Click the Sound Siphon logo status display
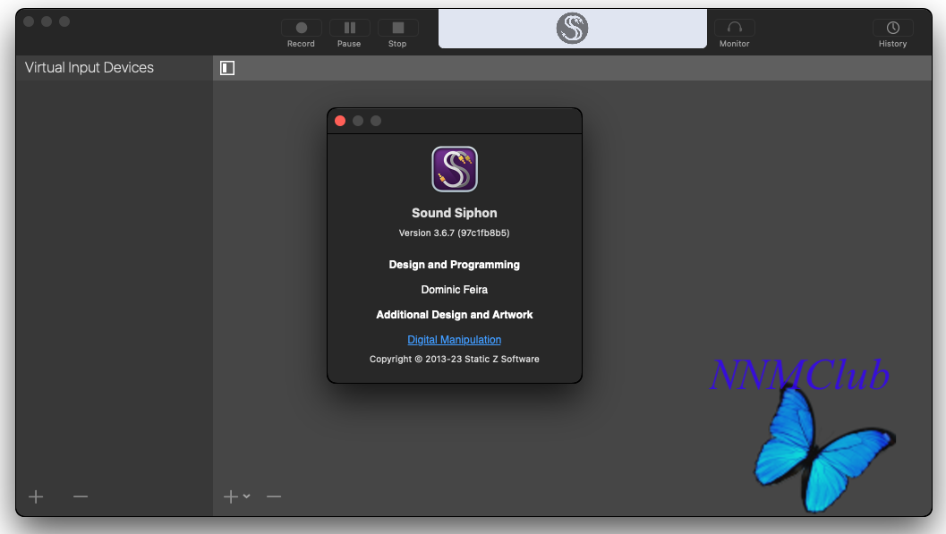Screen dimensions: 946x534 pos(572,29)
